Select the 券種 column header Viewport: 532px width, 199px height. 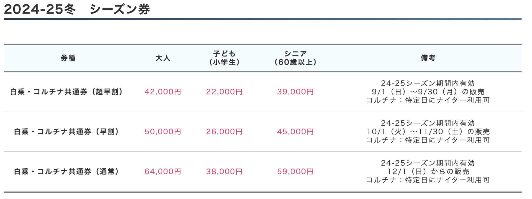68,58
